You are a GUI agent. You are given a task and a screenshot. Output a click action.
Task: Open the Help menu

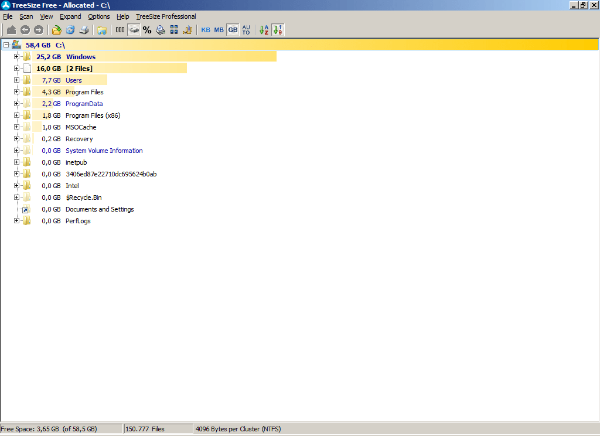[x=123, y=16]
